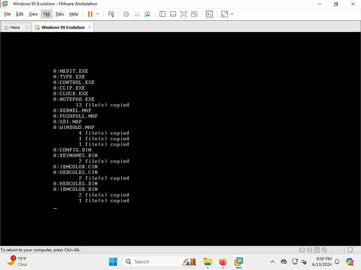Click the muted volume tray icon
Viewport: 361px width, 270px height.
(x=304, y=262)
